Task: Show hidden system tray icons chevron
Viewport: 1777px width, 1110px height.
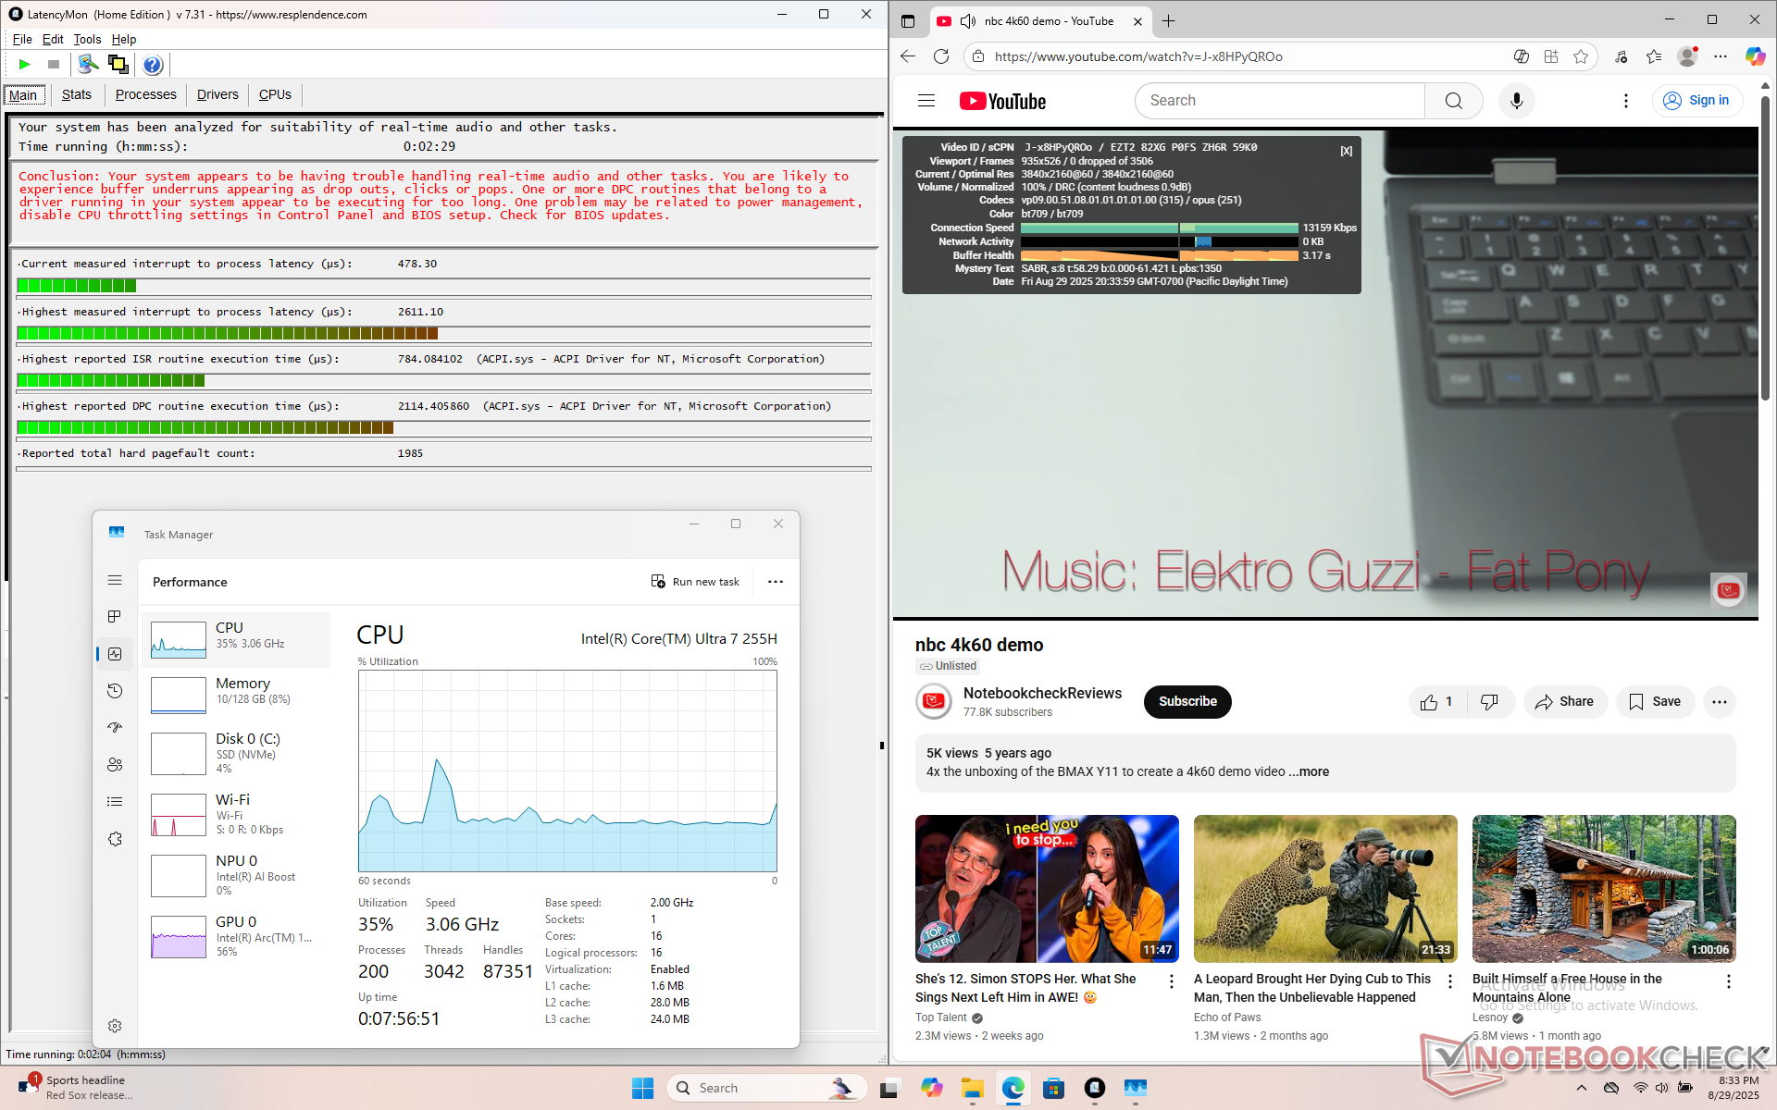Action: [x=1582, y=1088]
